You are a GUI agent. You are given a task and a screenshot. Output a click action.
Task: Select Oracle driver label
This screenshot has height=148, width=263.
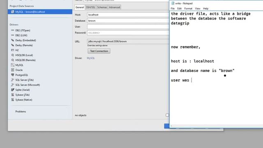point(19,70)
